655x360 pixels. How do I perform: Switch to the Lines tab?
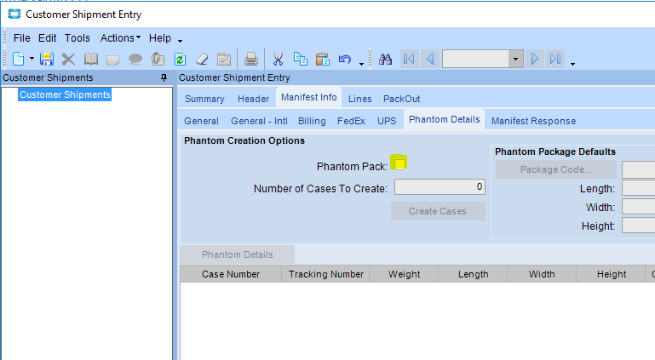click(x=359, y=99)
